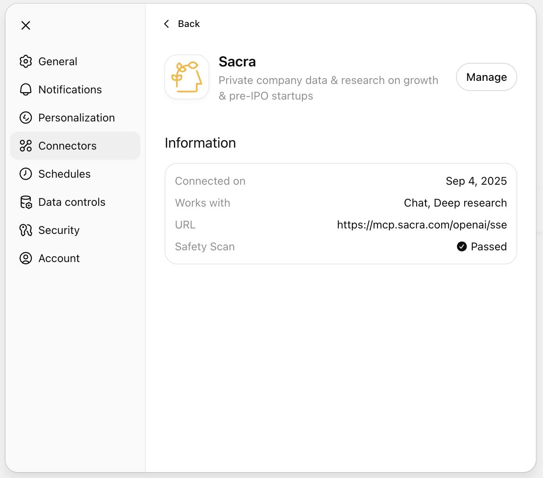
Task: Click the 'URL' label
Action: point(185,225)
